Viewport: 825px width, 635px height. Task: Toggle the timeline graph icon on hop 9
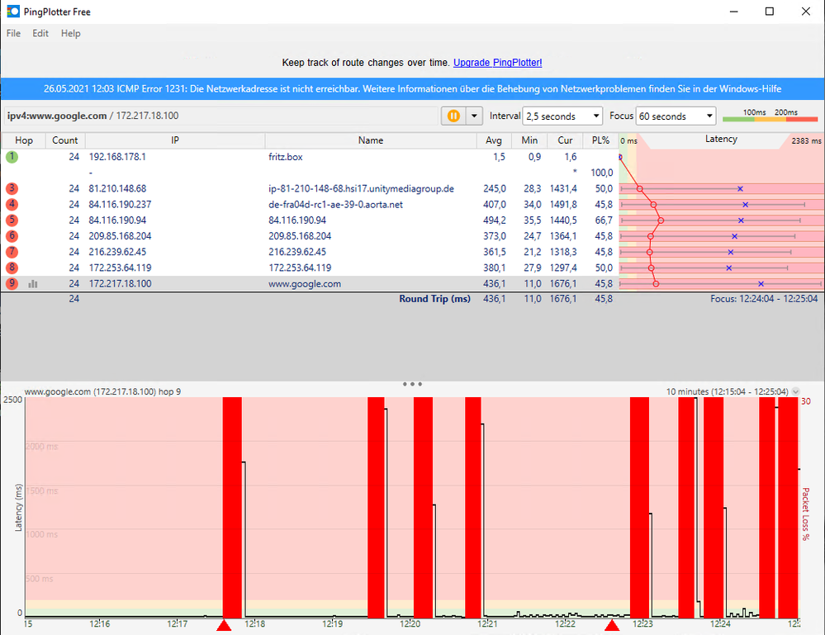[x=33, y=284]
